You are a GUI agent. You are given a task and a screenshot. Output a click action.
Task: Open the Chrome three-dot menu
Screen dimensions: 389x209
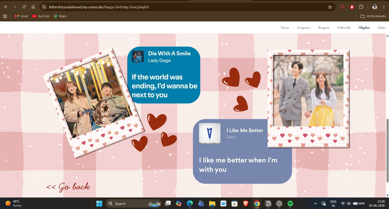coord(384,7)
